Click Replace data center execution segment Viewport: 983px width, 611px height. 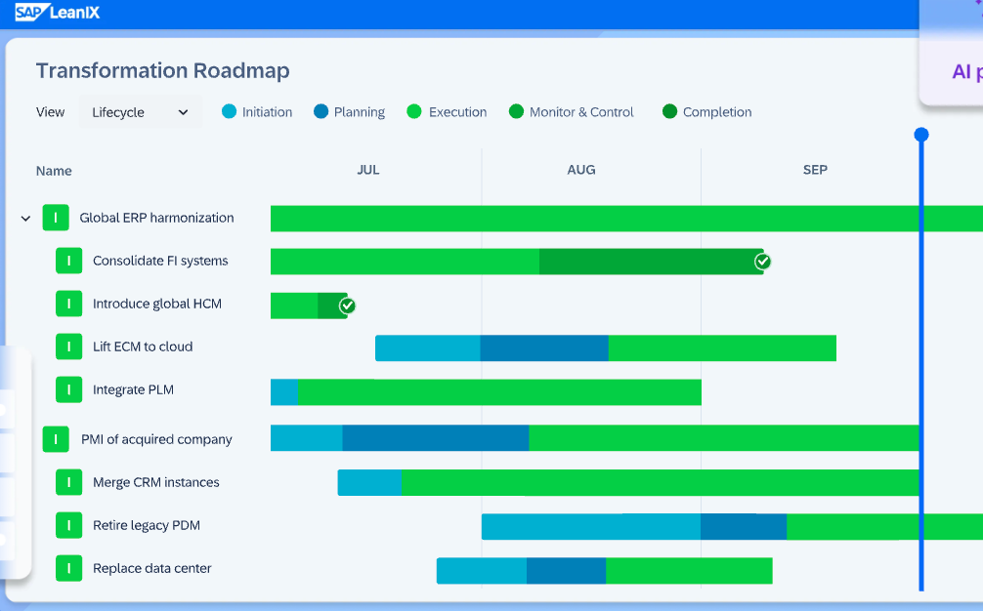689,571
